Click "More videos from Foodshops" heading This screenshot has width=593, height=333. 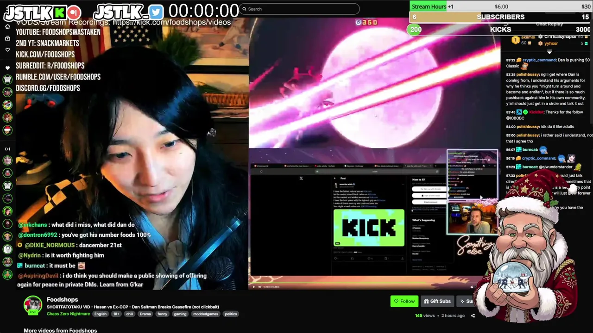tap(60, 330)
